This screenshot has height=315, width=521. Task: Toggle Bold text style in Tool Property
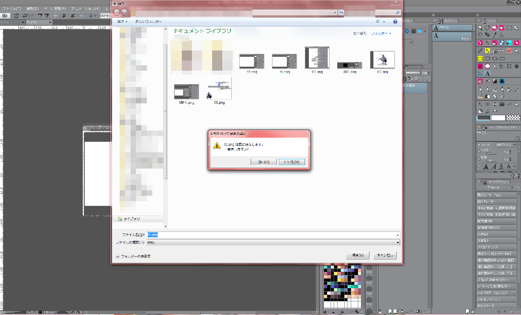tap(485, 166)
